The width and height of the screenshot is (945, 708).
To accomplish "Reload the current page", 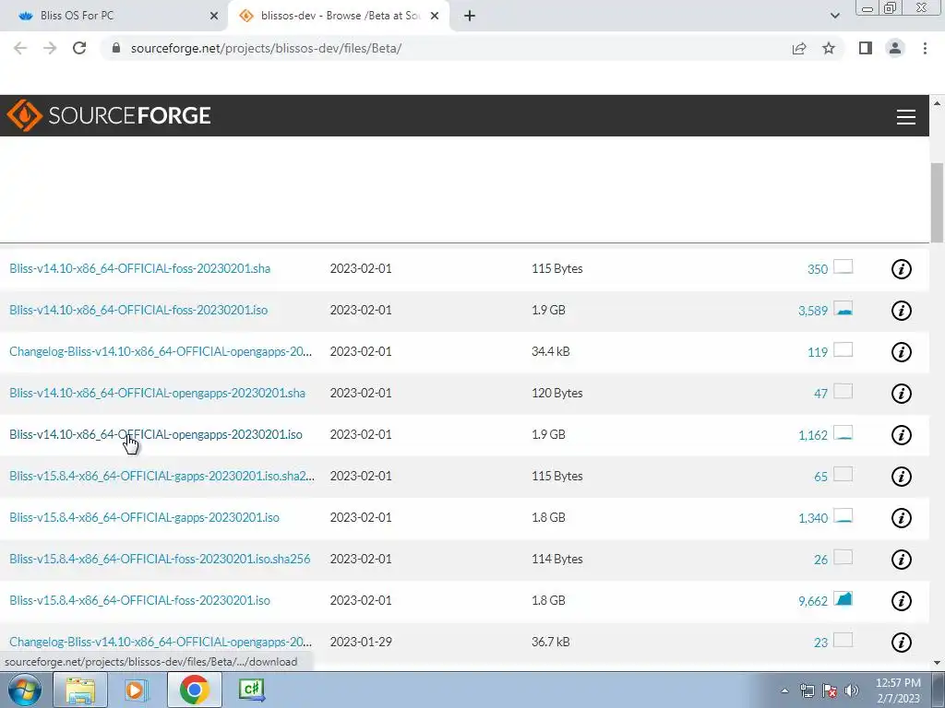I will point(79,48).
